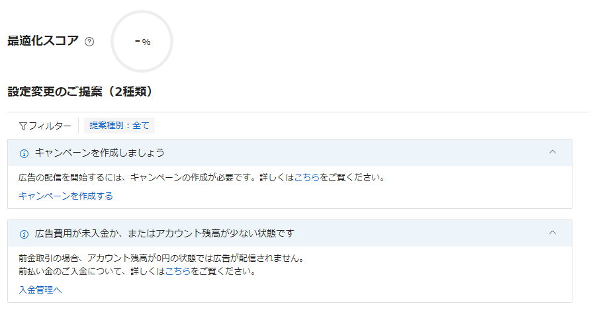Click the キャンペーンを作成しましょう header title

point(99,153)
